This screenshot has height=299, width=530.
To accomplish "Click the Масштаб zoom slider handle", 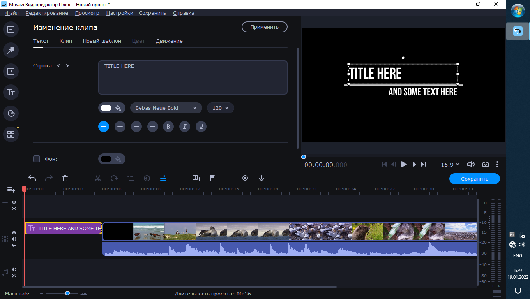I will (x=67, y=293).
